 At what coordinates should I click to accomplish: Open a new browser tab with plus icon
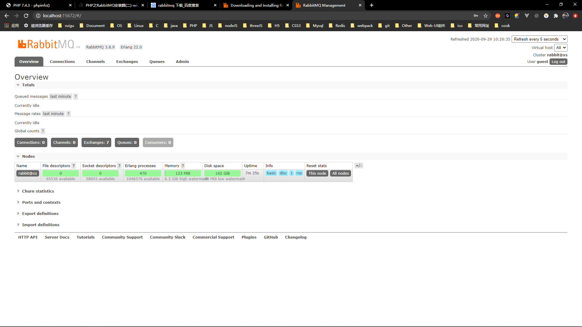tap(371, 5)
